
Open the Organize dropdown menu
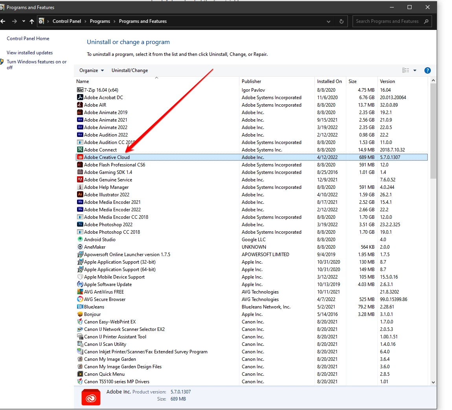click(x=91, y=70)
